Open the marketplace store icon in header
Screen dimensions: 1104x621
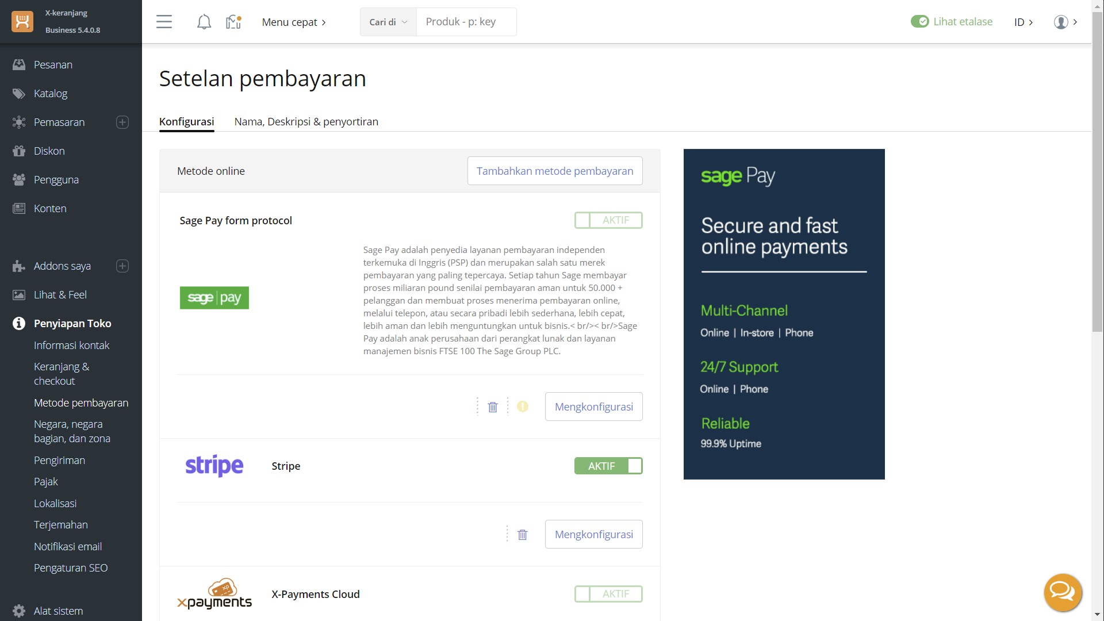tap(233, 22)
